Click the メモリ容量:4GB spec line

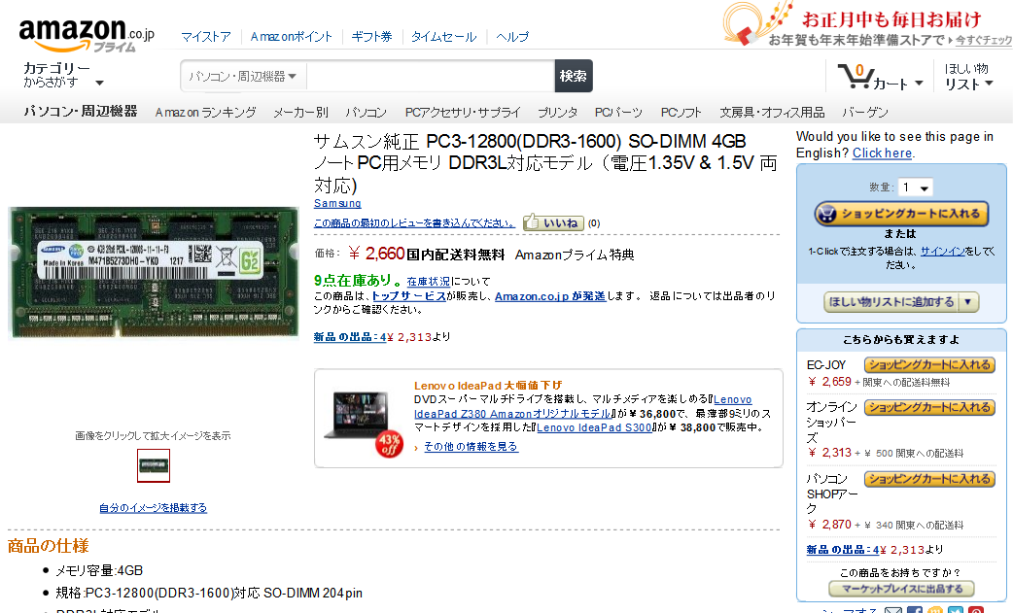click(99, 570)
